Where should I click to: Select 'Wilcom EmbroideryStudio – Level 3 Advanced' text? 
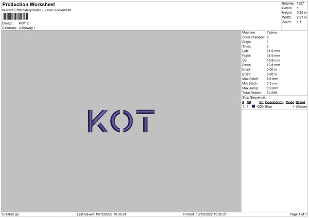click(x=37, y=10)
